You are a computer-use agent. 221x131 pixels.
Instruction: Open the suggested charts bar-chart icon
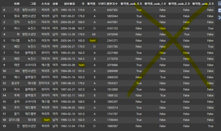click(219, 10)
